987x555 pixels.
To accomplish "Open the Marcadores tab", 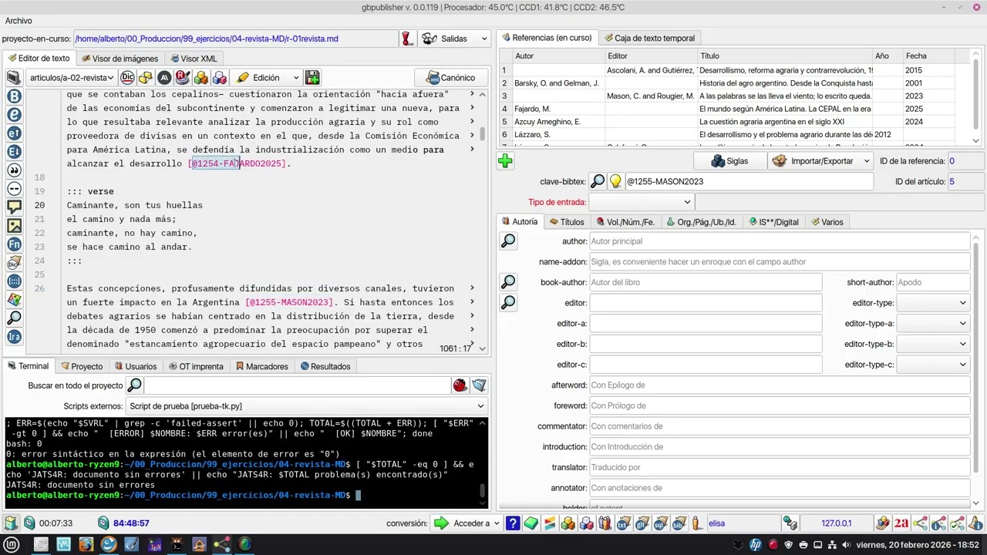I will pyautogui.click(x=262, y=367).
